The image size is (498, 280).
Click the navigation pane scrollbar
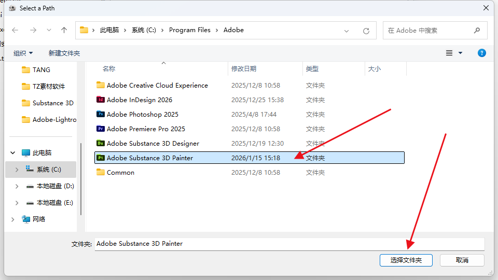(81, 179)
